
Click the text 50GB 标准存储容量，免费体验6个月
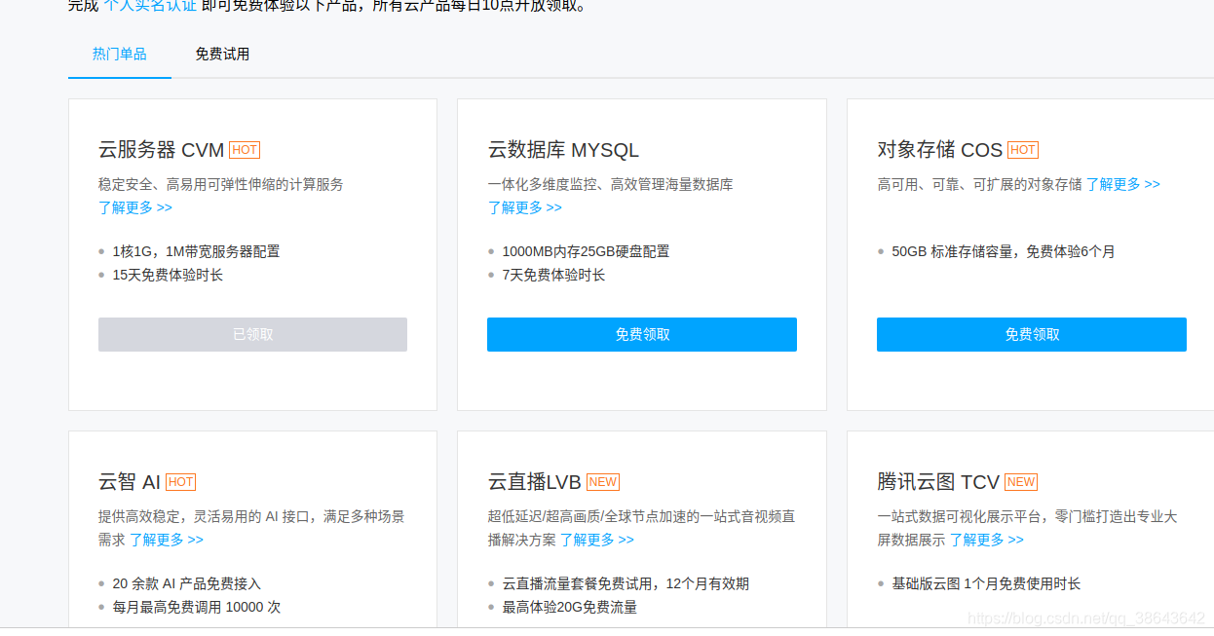[1004, 251]
